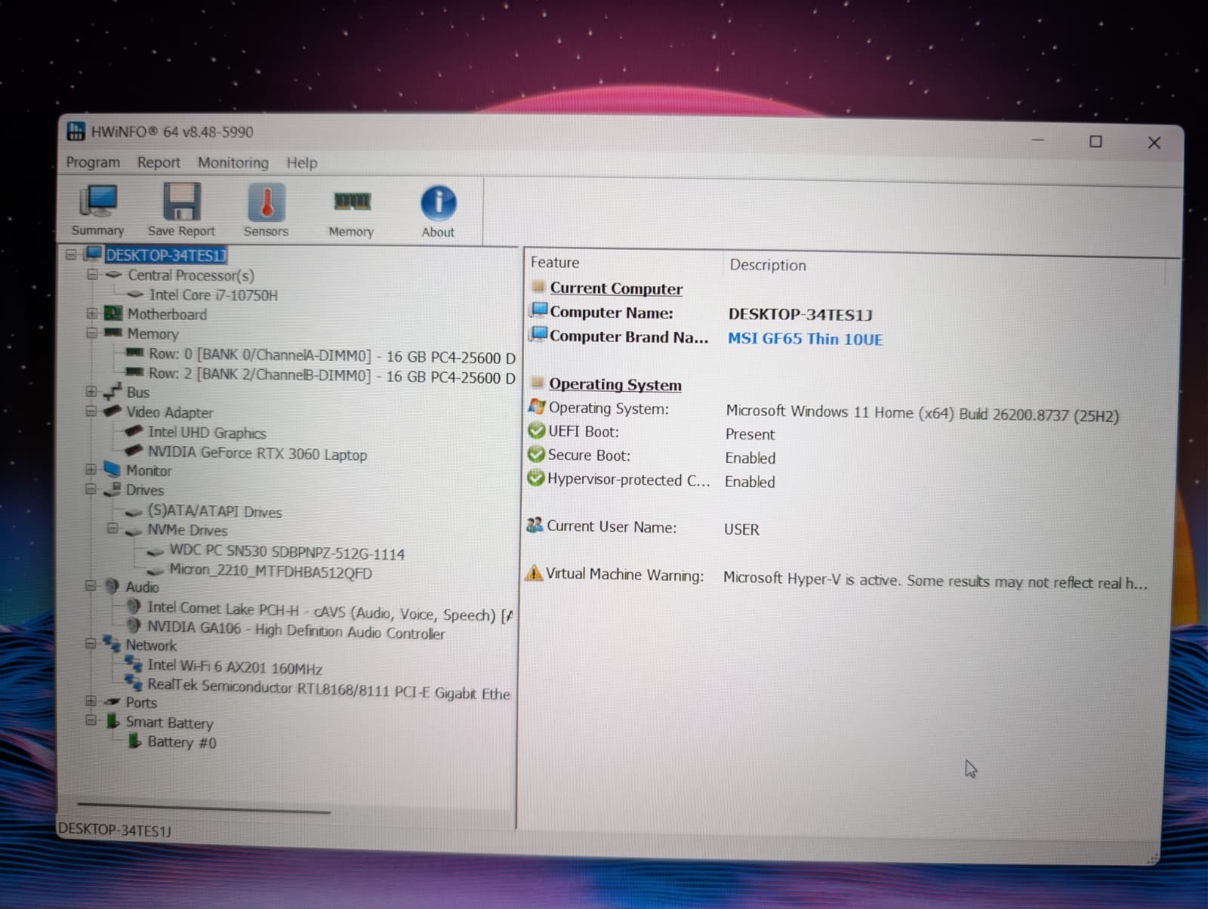
Task: Click the HWiNFO title bar app icon
Action: pyautogui.click(x=76, y=131)
